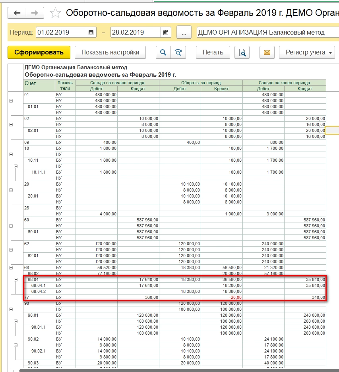Click the magnifier search icon
This screenshot has height=372, width=339.
(163, 52)
